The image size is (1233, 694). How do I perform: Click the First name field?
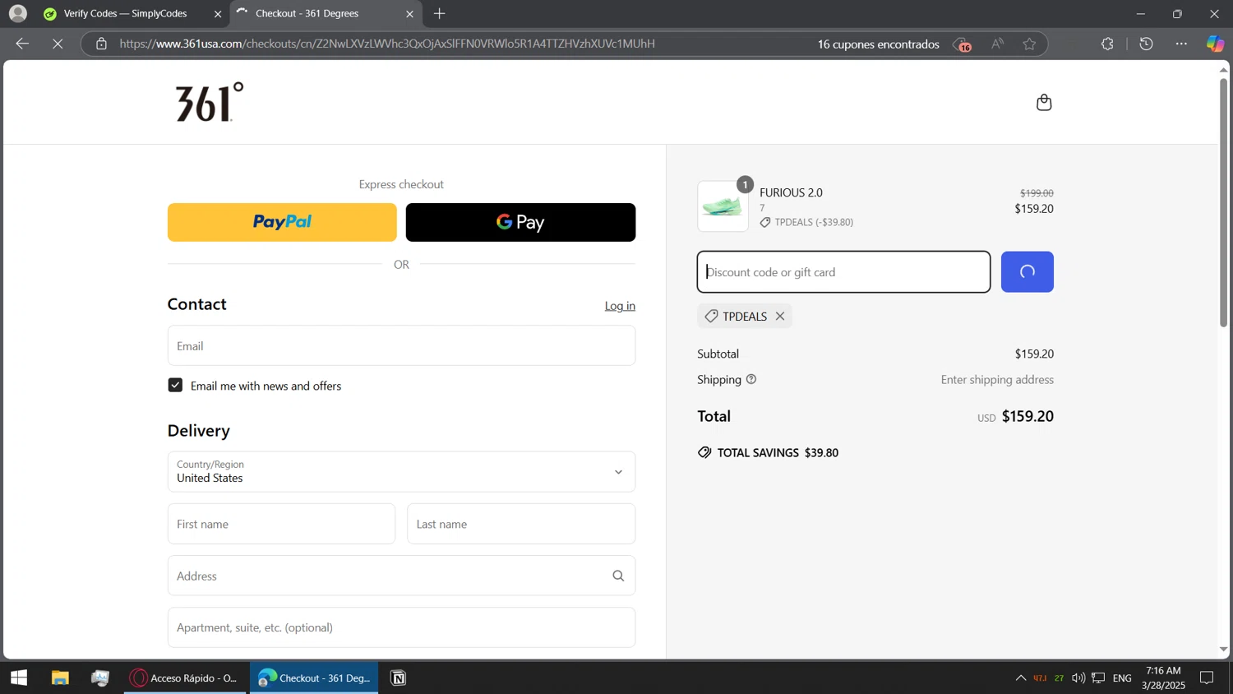[x=281, y=524]
